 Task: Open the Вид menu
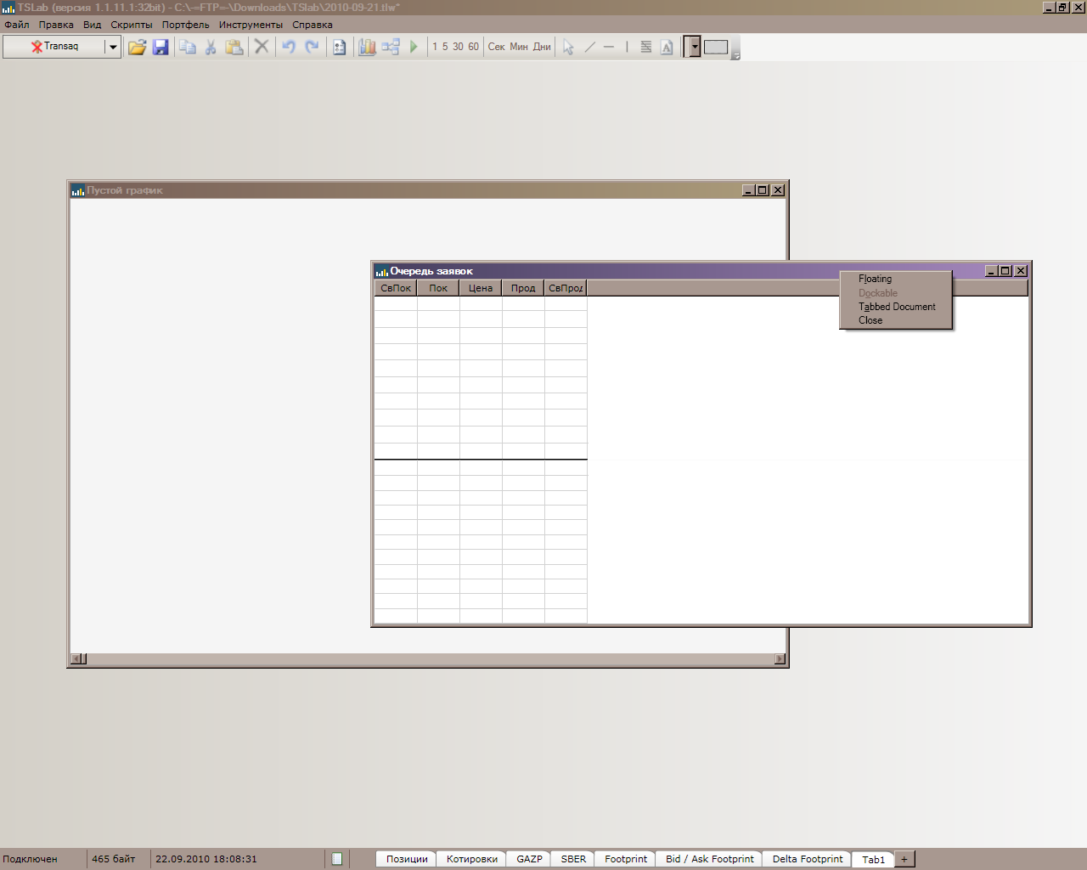[93, 25]
